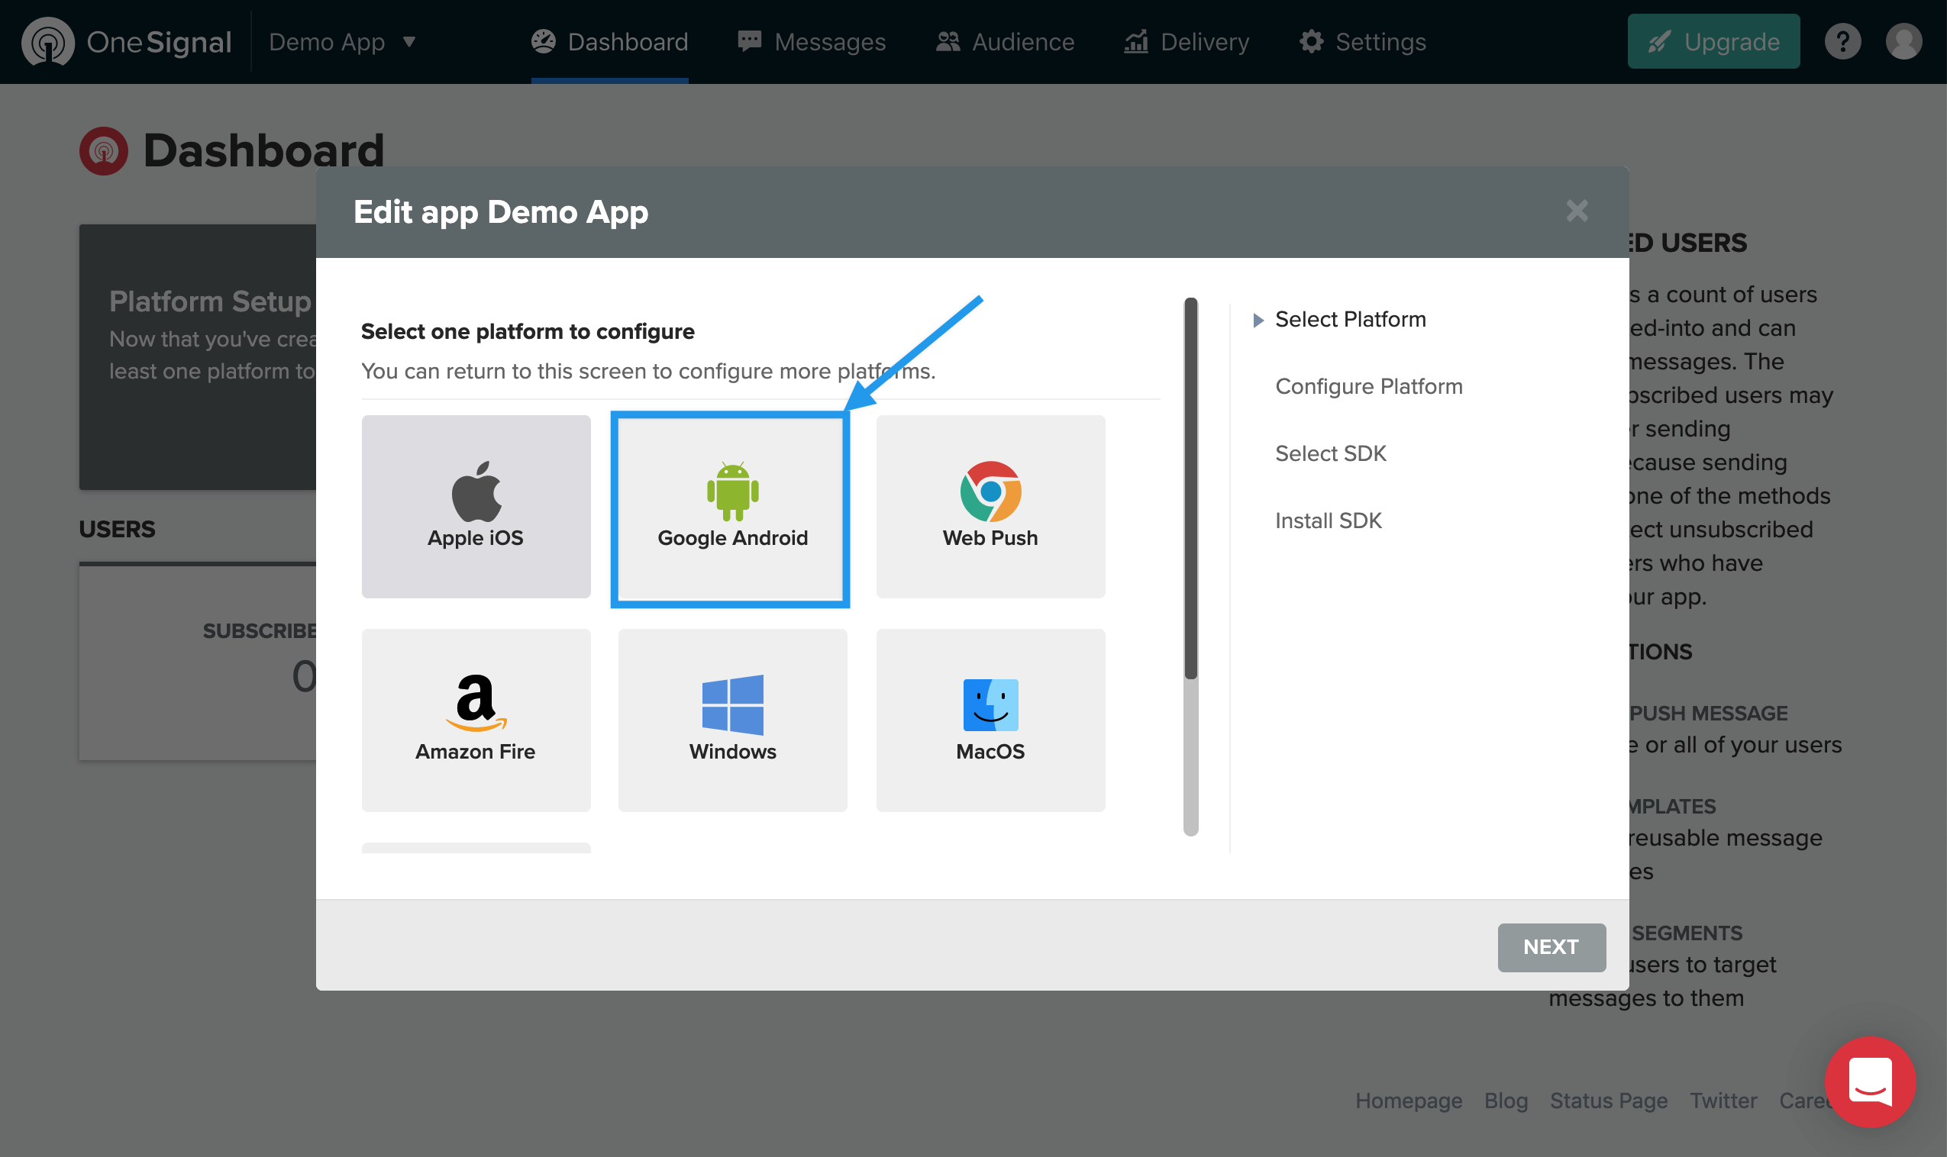Pick the Web Push Chrome tile

click(990, 506)
